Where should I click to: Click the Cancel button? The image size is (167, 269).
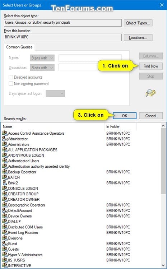coord(151,116)
